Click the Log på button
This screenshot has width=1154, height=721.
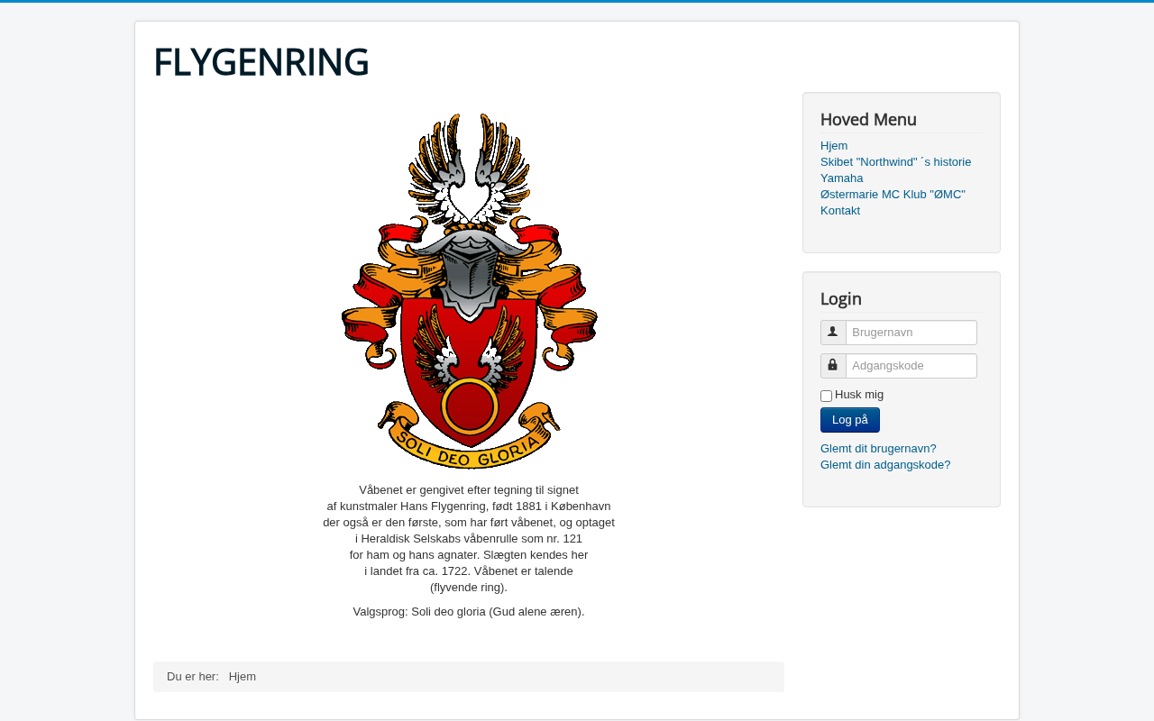(x=850, y=420)
